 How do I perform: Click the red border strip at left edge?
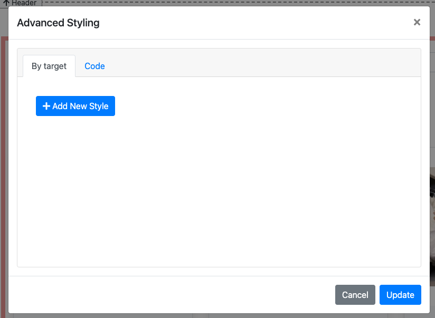click(3, 158)
